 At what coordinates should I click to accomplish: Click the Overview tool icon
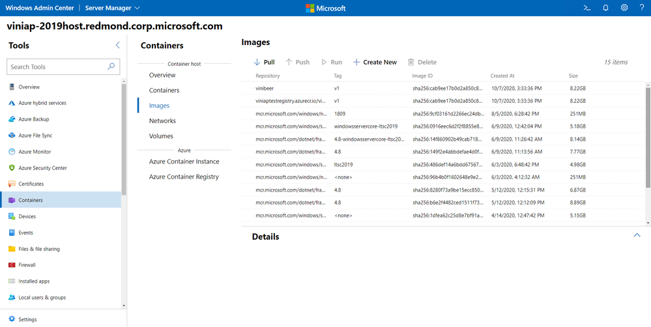coord(12,87)
